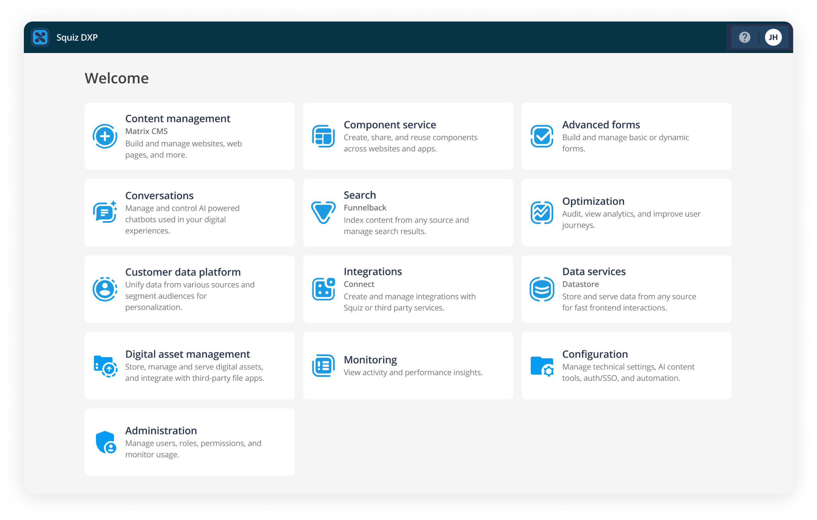Image resolution: width=817 pixels, height=520 pixels.
Task: Open the Data services title link
Action: click(x=594, y=272)
